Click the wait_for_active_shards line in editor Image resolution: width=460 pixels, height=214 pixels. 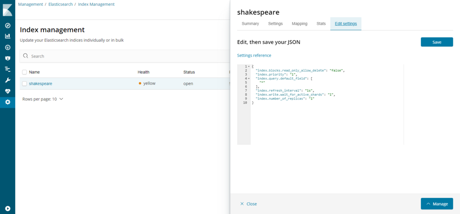point(295,95)
